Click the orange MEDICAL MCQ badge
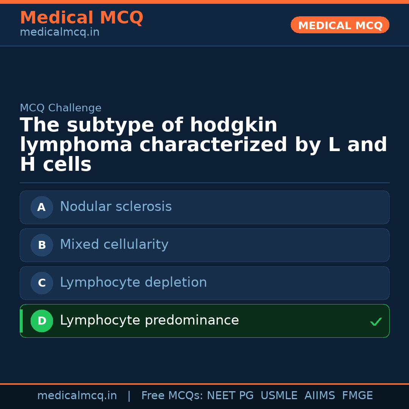The height and width of the screenshot is (409, 409). click(x=340, y=25)
